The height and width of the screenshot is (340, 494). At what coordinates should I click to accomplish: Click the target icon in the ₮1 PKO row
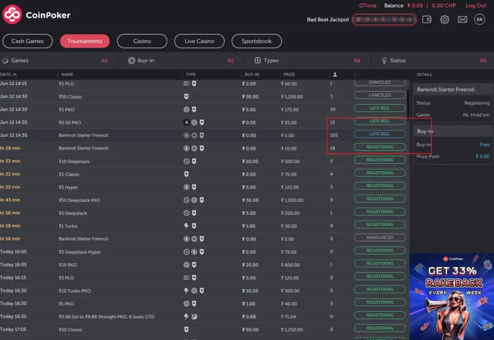click(x=187, y=303)
